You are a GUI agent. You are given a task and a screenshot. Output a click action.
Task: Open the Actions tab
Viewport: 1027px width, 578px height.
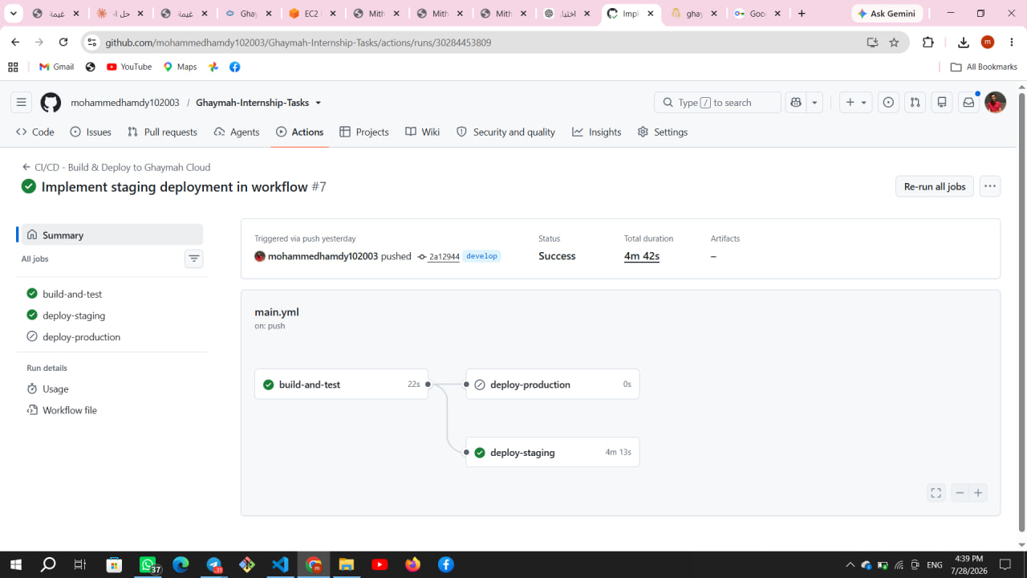pos(300,132)
